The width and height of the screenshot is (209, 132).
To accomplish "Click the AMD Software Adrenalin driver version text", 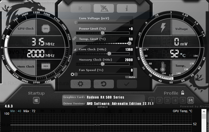I will [120, 104].
